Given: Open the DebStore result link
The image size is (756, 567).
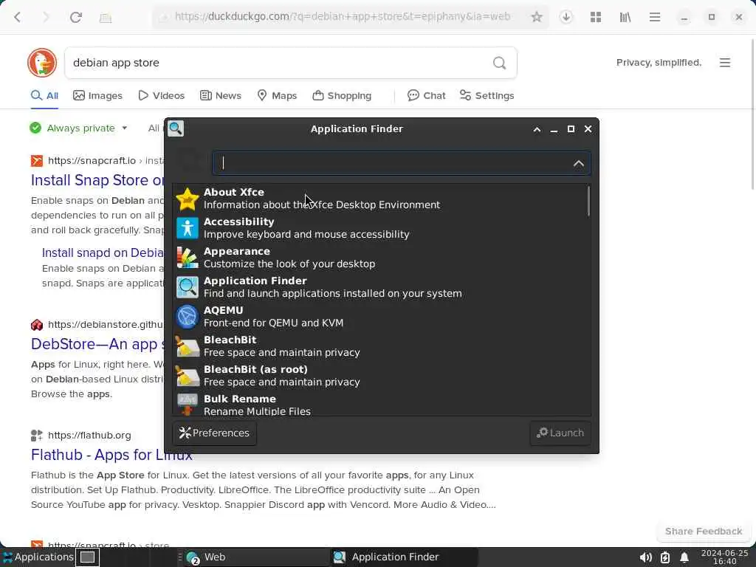Looking at the screenshot, I should [97, 344].
